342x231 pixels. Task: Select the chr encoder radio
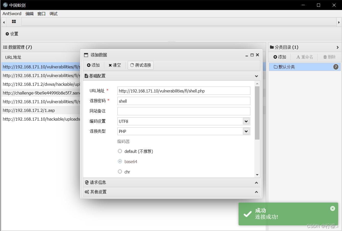[x=120, y=172]
